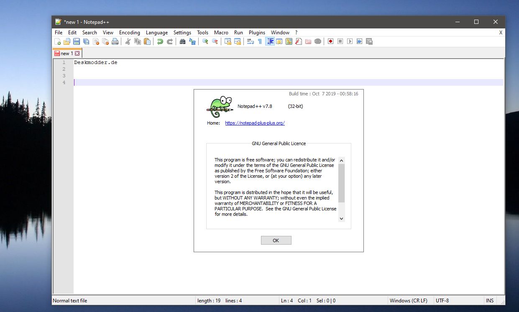The height and width of the screenshot is (312, 519).
Task: Click the licence text scroll-up arrow
Action: (341, 160)
